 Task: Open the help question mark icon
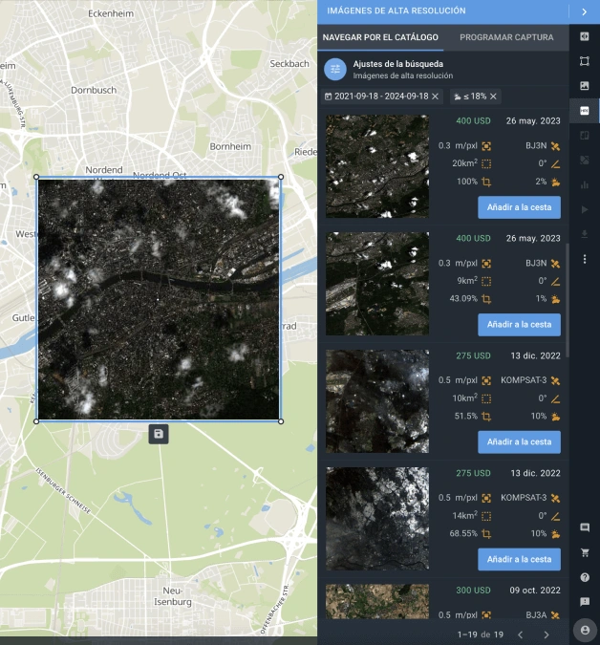point(585,577)
